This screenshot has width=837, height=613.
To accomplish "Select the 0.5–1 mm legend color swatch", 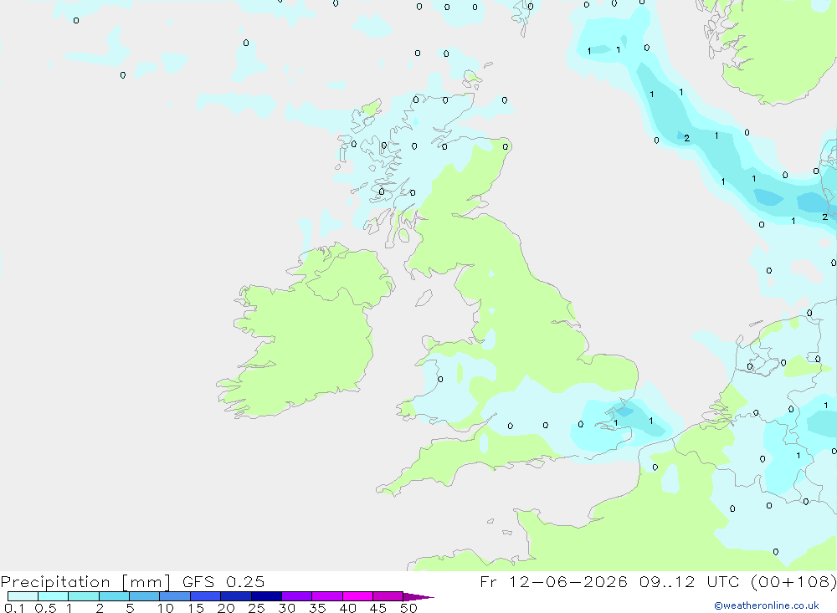I will (x=54, y=596).
